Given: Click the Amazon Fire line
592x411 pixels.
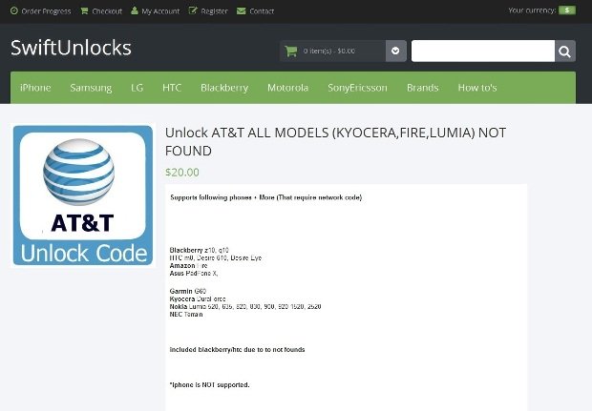Looking at the screenshot, I should (x=188, y=265).
